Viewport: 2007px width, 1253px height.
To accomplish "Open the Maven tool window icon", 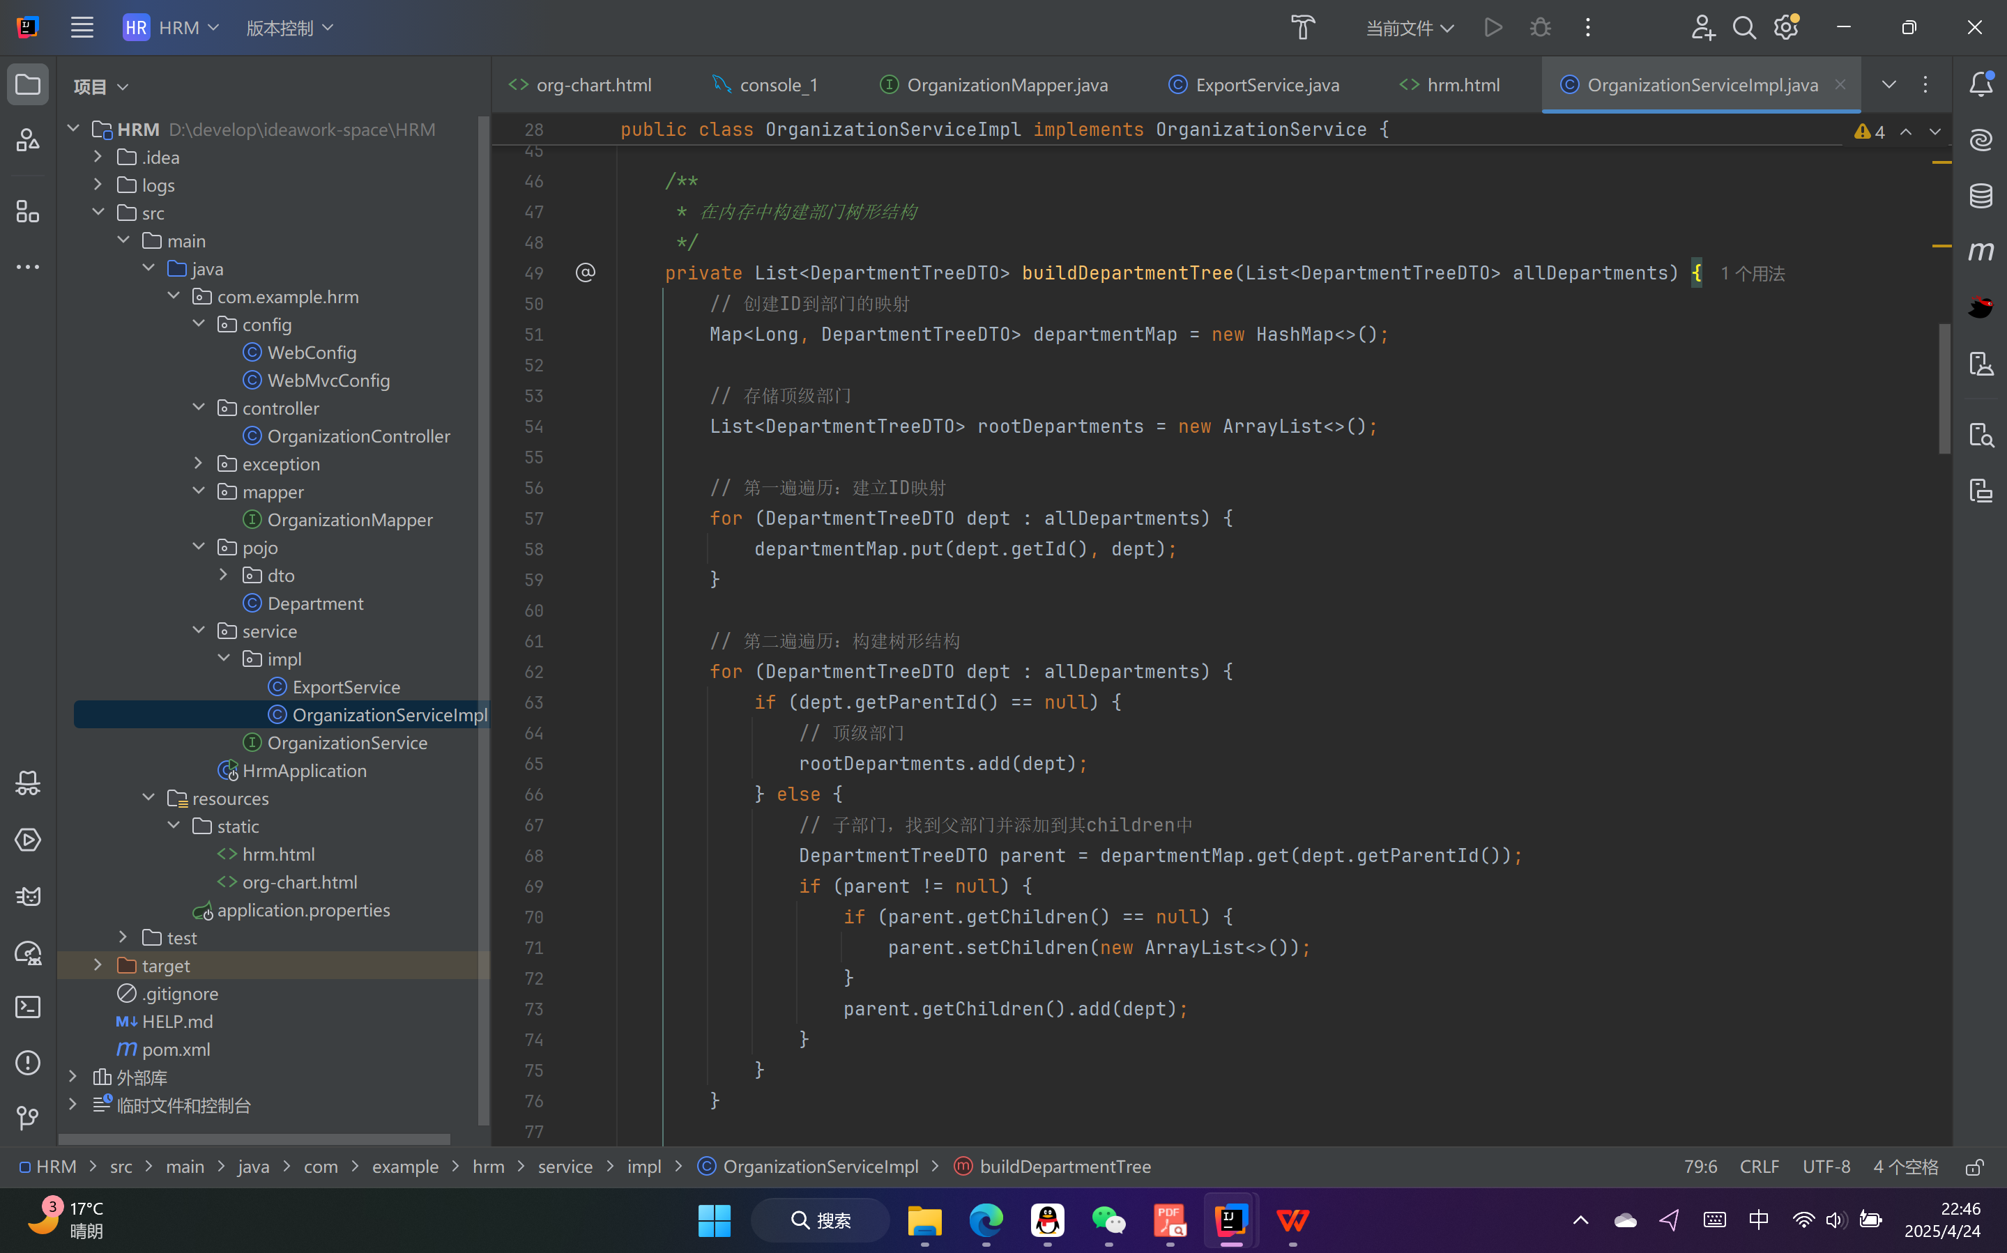I will coord(1981,251).
